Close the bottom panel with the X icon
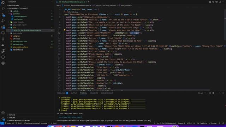This screenshot has height=127, width=226. click(223, 93)
